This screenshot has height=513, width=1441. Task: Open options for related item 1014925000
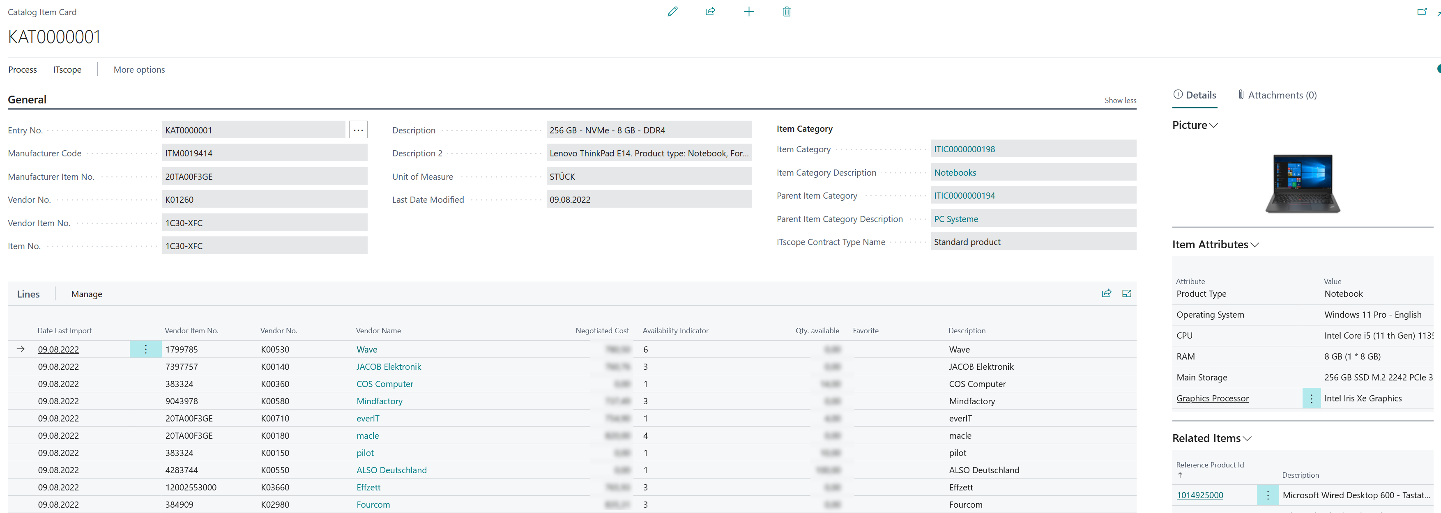[x=1268, y=495]
